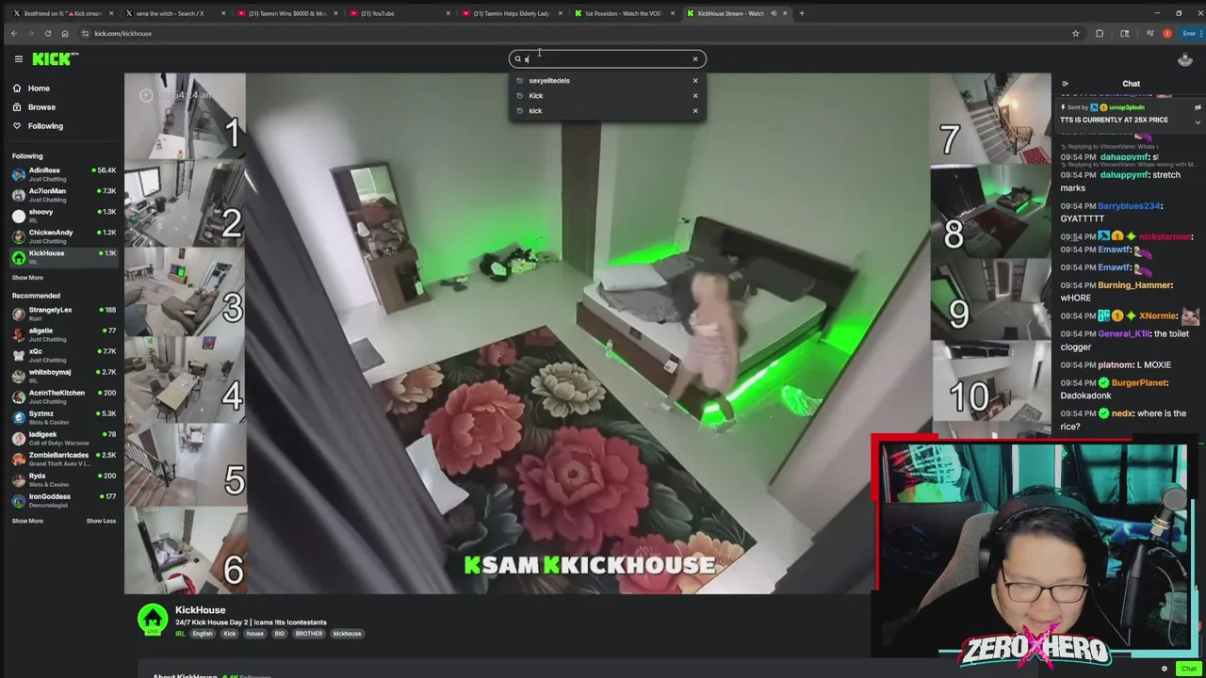The height and width of the screenshot is (678, 1206).
Task: Click camera 1 thumbnail in stream
Action: [185, 118]
